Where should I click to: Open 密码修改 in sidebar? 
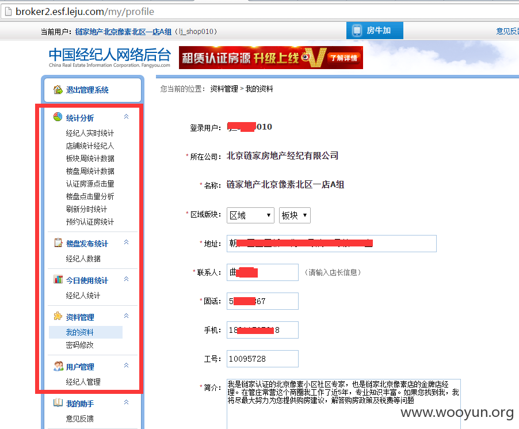coord(79,345)
